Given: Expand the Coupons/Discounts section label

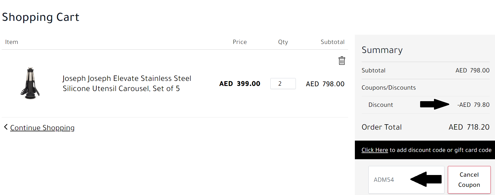Looking at the screenshot, I should click(x=388, y=88).
